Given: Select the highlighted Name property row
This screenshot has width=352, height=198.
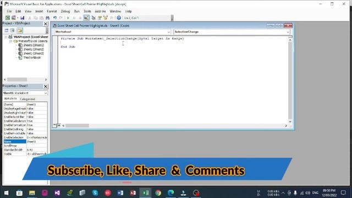Looking at the screenshot, I should coord(25,142).
